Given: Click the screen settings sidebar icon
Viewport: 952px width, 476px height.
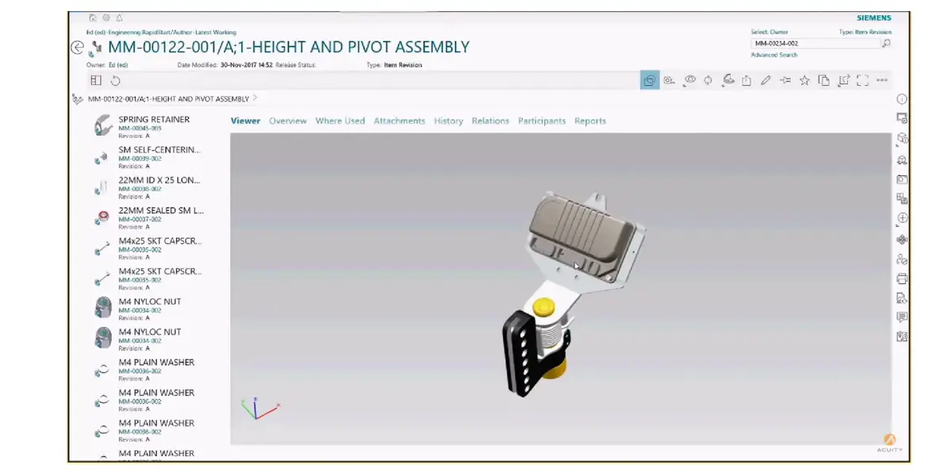Looking at the screenshot, I should (902, 118).
